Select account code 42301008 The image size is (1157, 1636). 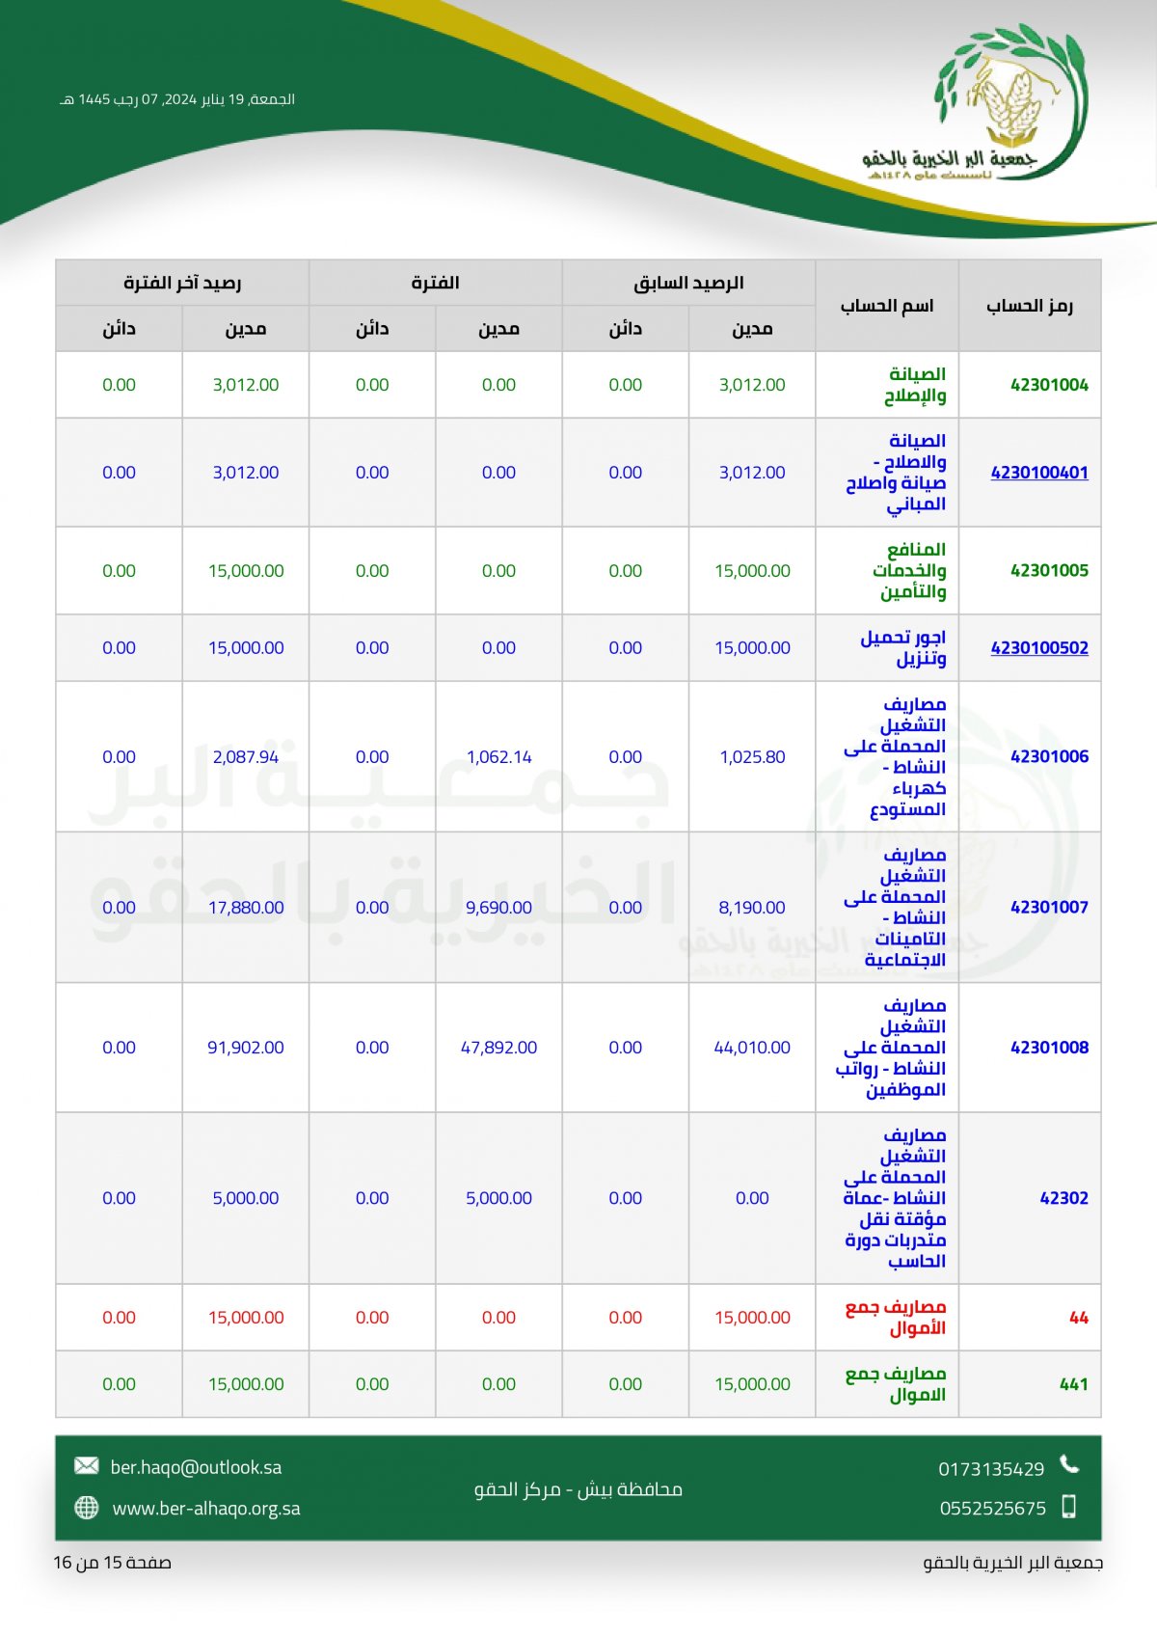[x=1049, y=1048]
